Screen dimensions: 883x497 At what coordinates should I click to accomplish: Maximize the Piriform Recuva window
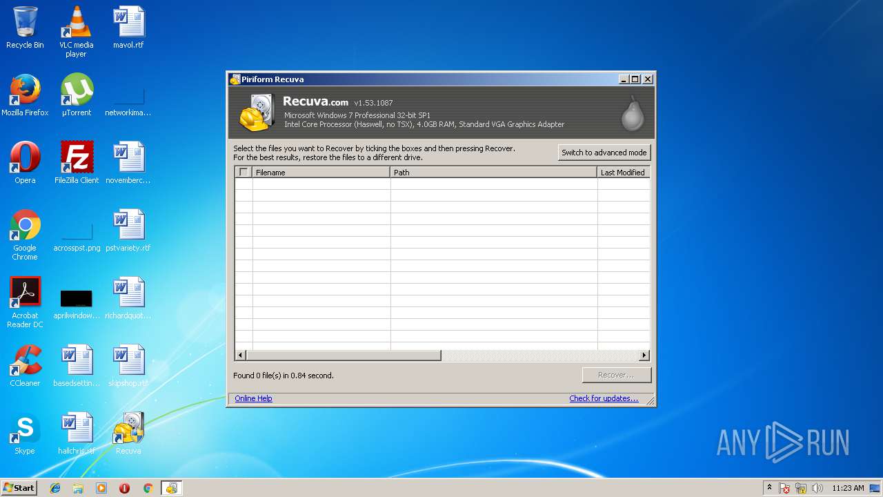point(635,79)
